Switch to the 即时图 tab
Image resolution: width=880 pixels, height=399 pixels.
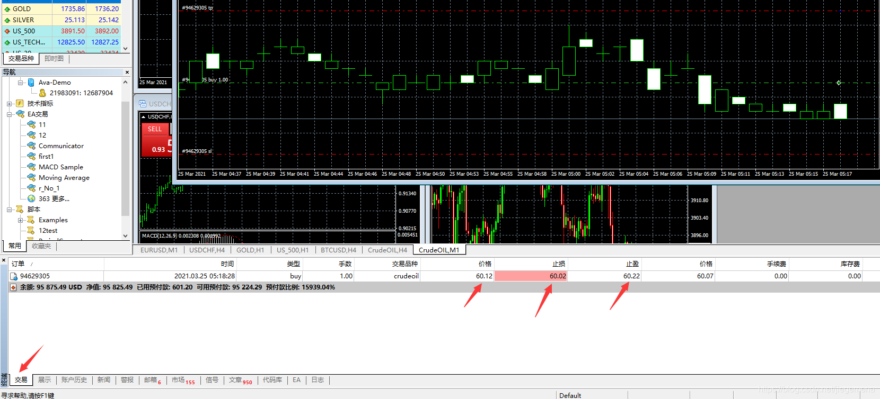click(x=54, y=59)
